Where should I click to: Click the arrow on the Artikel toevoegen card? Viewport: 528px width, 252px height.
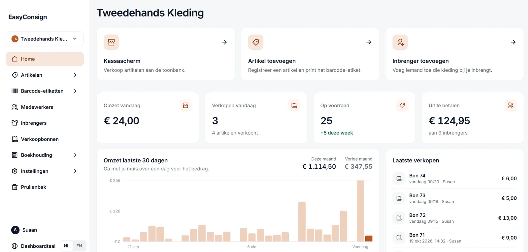(x=369, y=42)
